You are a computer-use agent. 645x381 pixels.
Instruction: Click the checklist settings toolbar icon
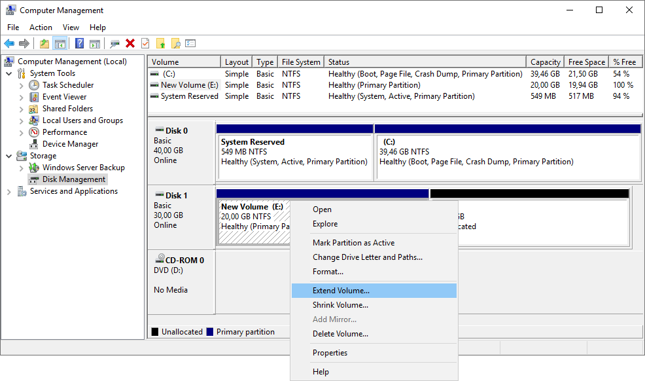190,43
